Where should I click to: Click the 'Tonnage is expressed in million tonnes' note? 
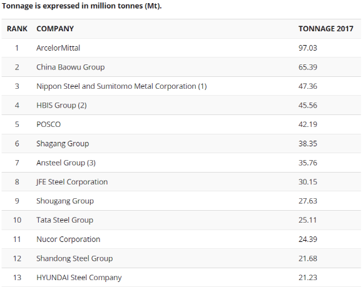(x=81, y=6)
